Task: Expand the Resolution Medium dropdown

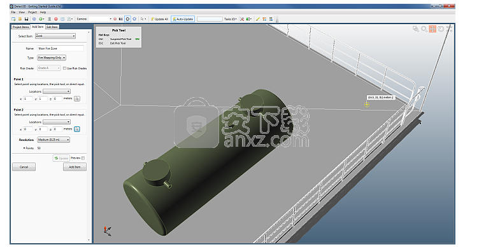Action: point(54,140)
